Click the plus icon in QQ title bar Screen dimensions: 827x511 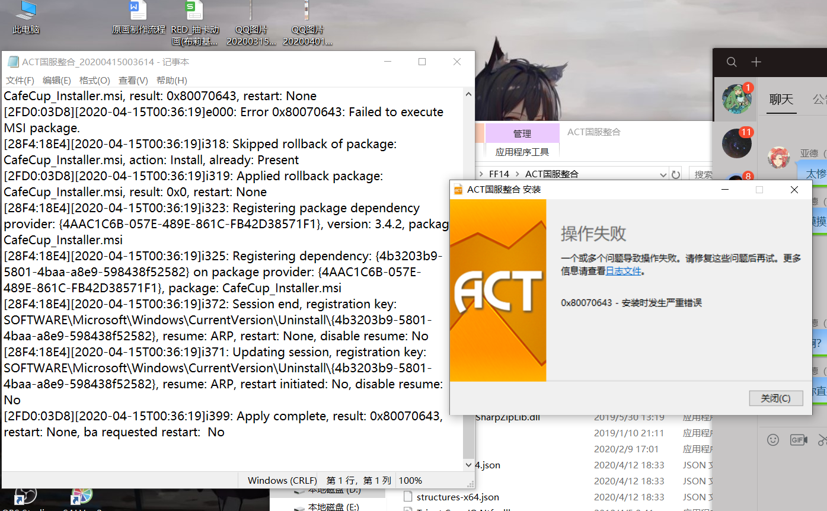click(x=756, y=62)
